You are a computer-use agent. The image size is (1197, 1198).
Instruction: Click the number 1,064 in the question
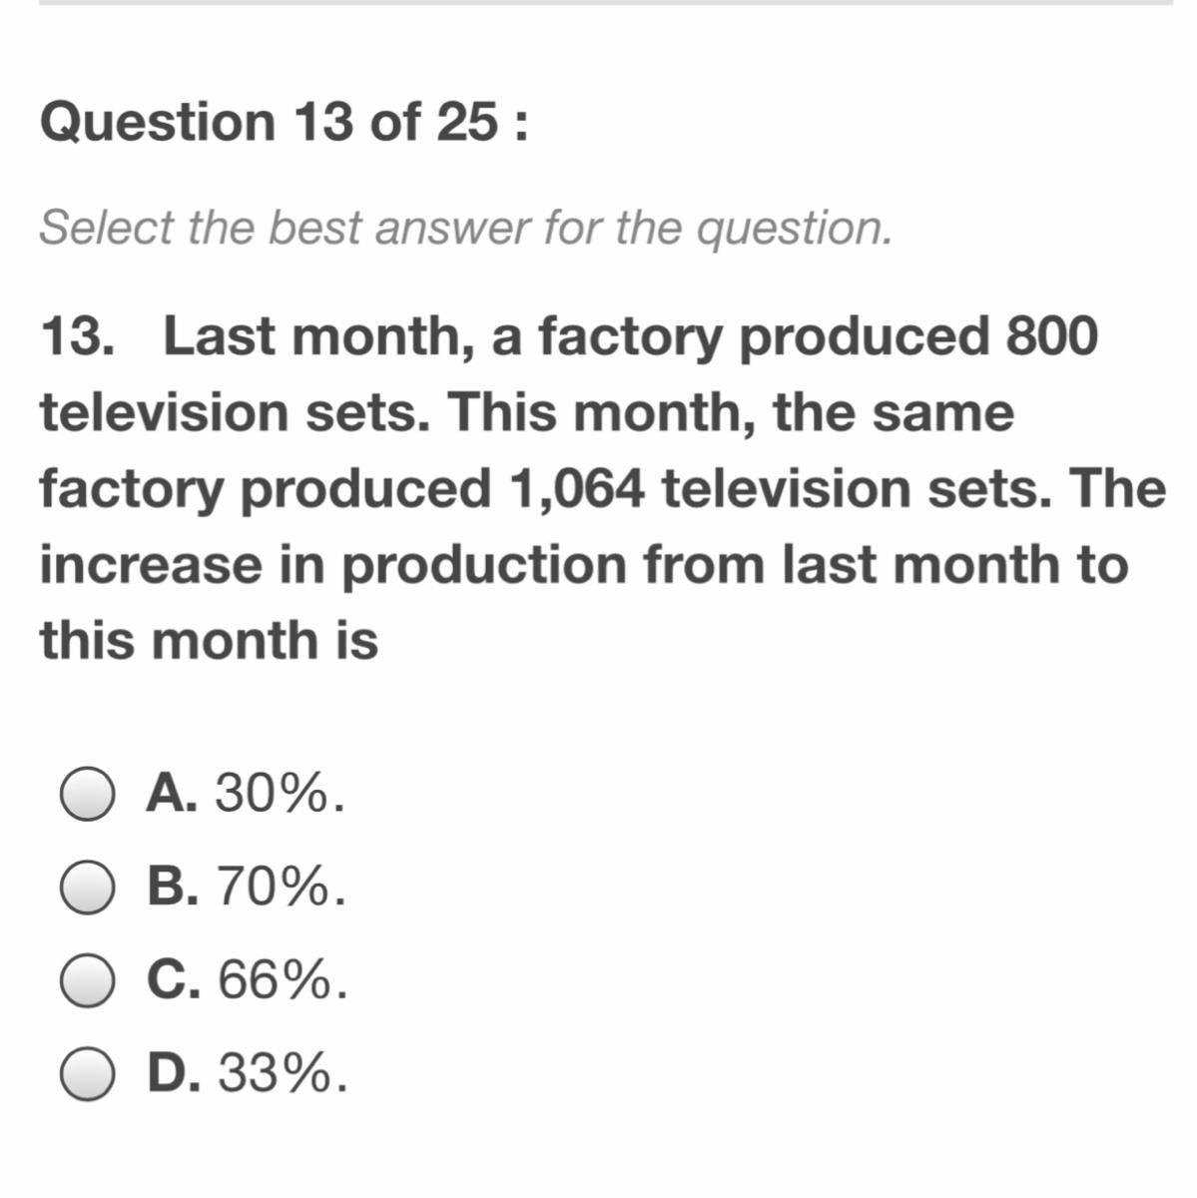(574, 489)
